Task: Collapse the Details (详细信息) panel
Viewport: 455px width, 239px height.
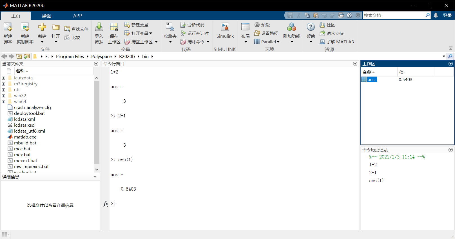Action: click(95, 177)
